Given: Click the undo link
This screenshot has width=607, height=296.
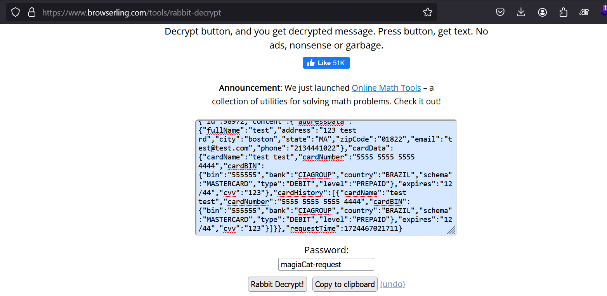Looking at the screenshot, I should pyautogui.click(x=392, y=284).
